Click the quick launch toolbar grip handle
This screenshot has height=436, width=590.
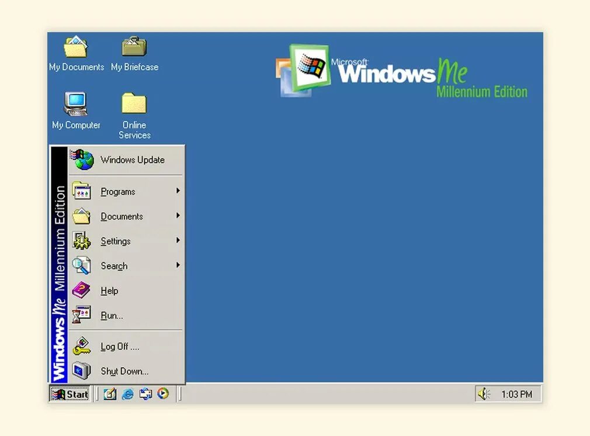96,394
